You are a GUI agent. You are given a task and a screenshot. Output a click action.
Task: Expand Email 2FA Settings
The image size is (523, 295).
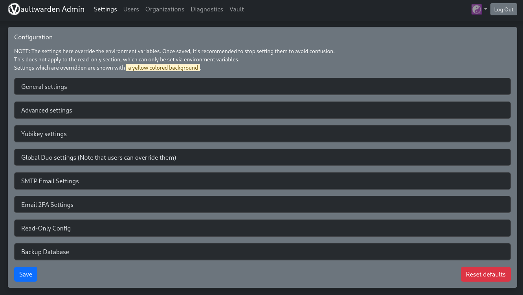pyautogui.click(x=47, y=205)
